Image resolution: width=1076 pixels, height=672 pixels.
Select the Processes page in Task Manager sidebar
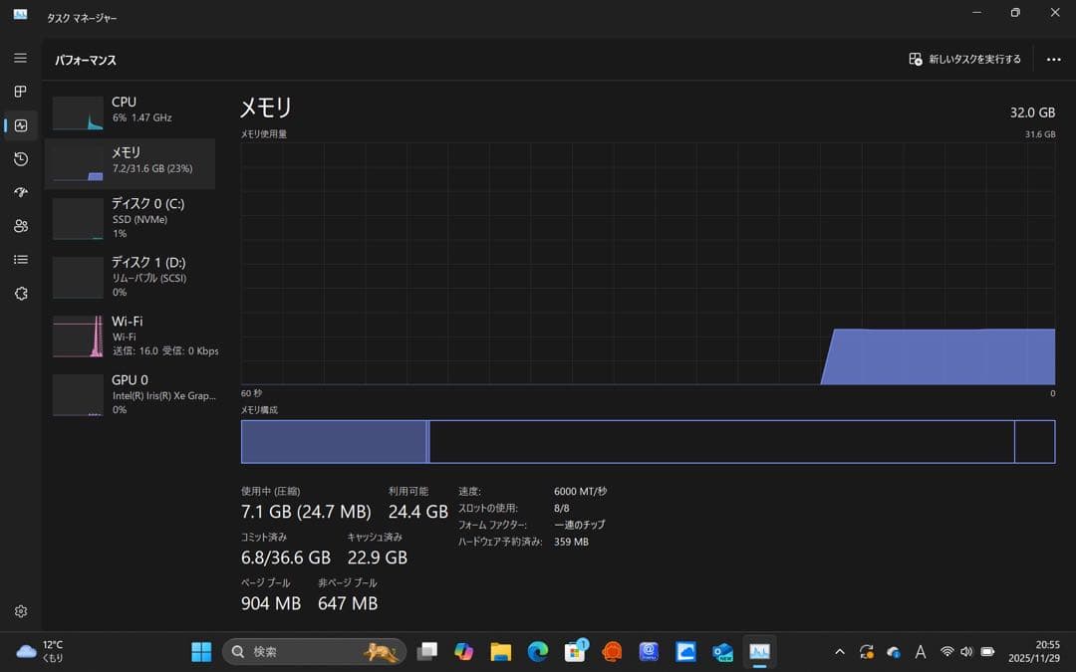coord(20,92)
